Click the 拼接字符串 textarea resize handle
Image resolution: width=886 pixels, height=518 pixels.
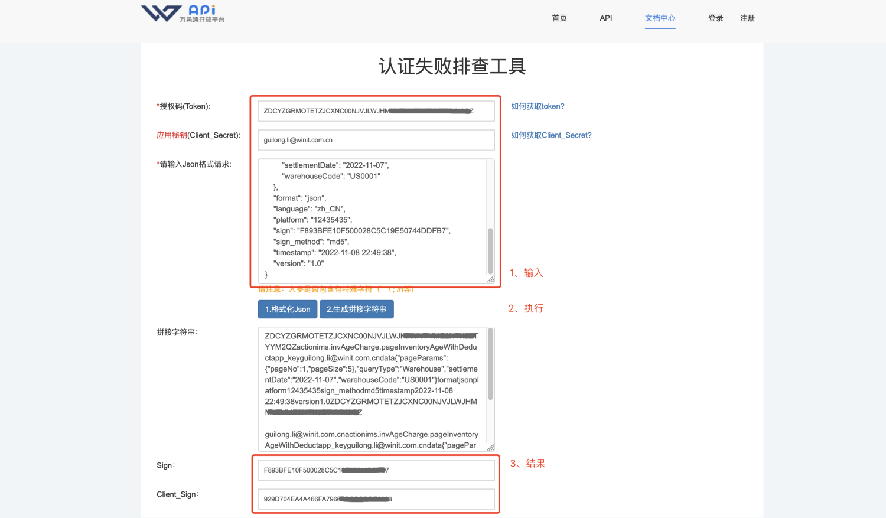coord(491,448)
